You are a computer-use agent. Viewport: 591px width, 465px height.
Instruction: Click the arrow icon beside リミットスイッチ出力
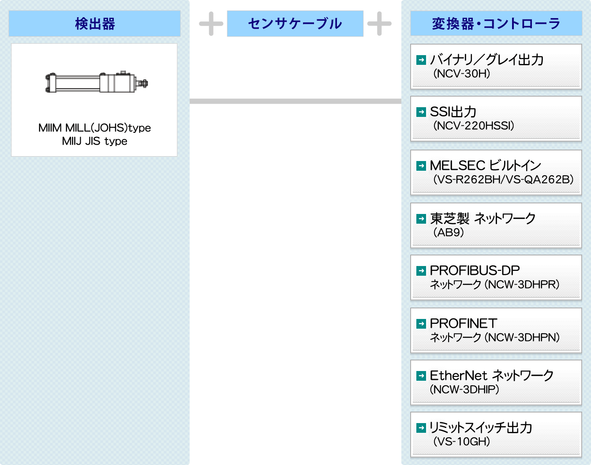click(x=421, y=427)
